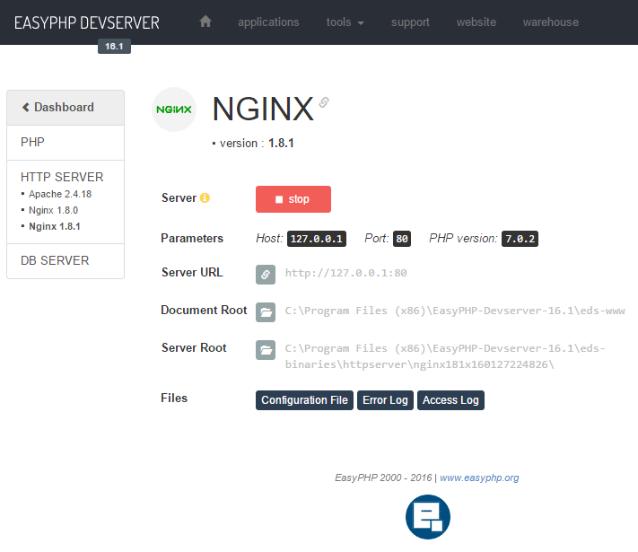638x552 pixels.
Task: Open the Document Root folder icon
Action: click(x=266, y=311)
